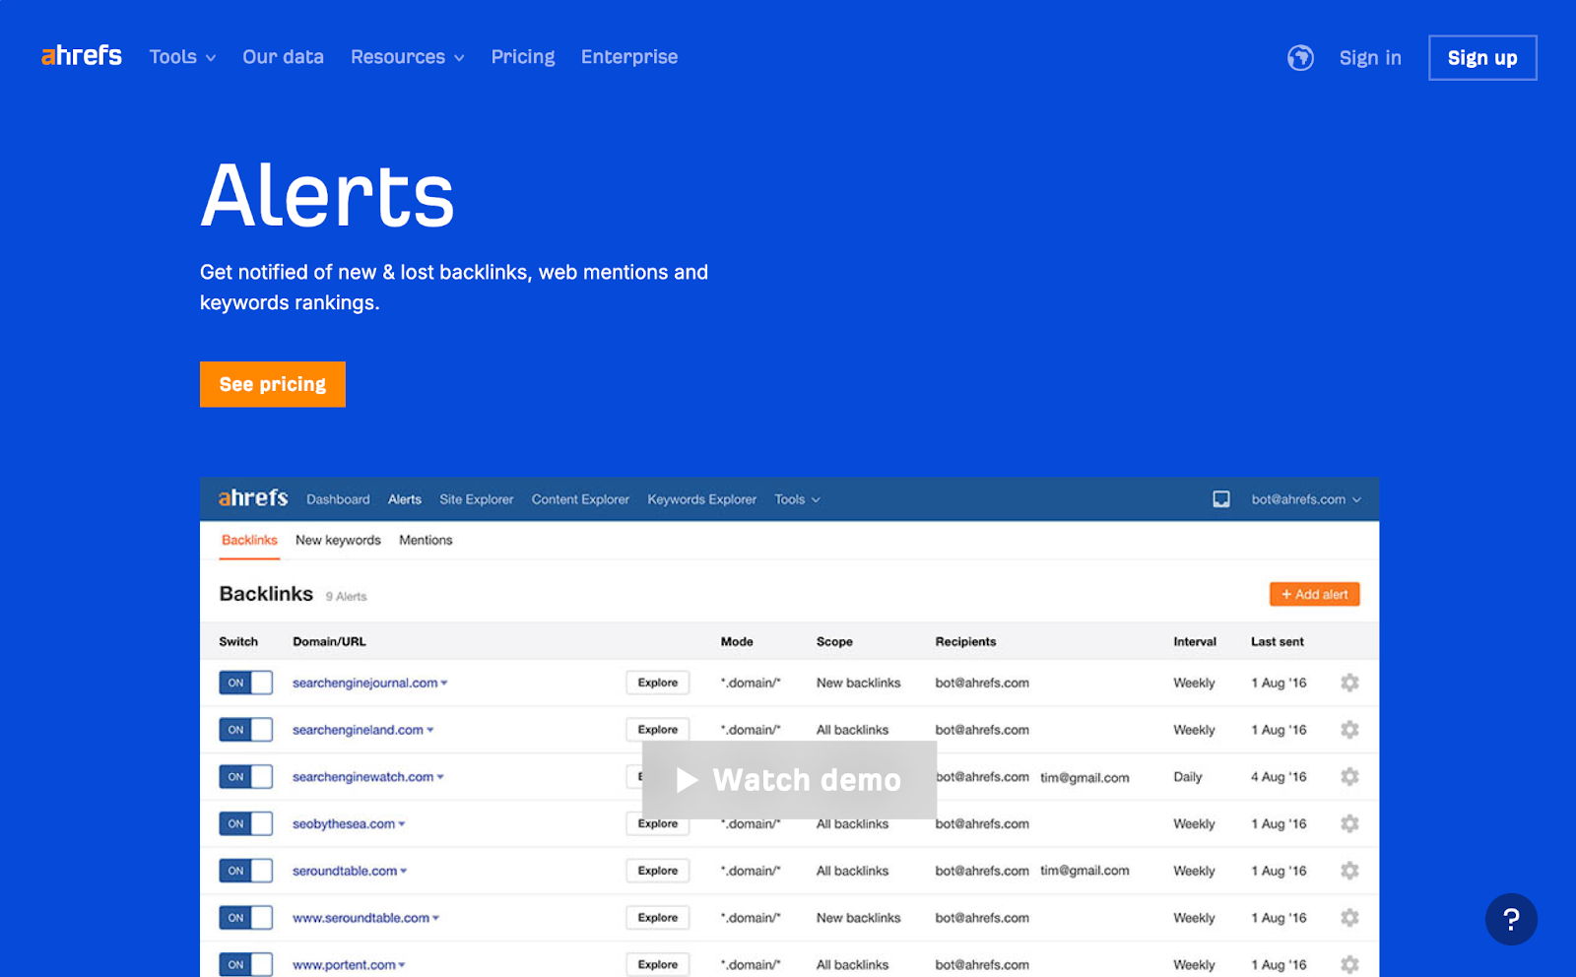This screenshot has width=1576, height=977.
Task: Open Enterprise page
Action: click(x=629, y=57)
